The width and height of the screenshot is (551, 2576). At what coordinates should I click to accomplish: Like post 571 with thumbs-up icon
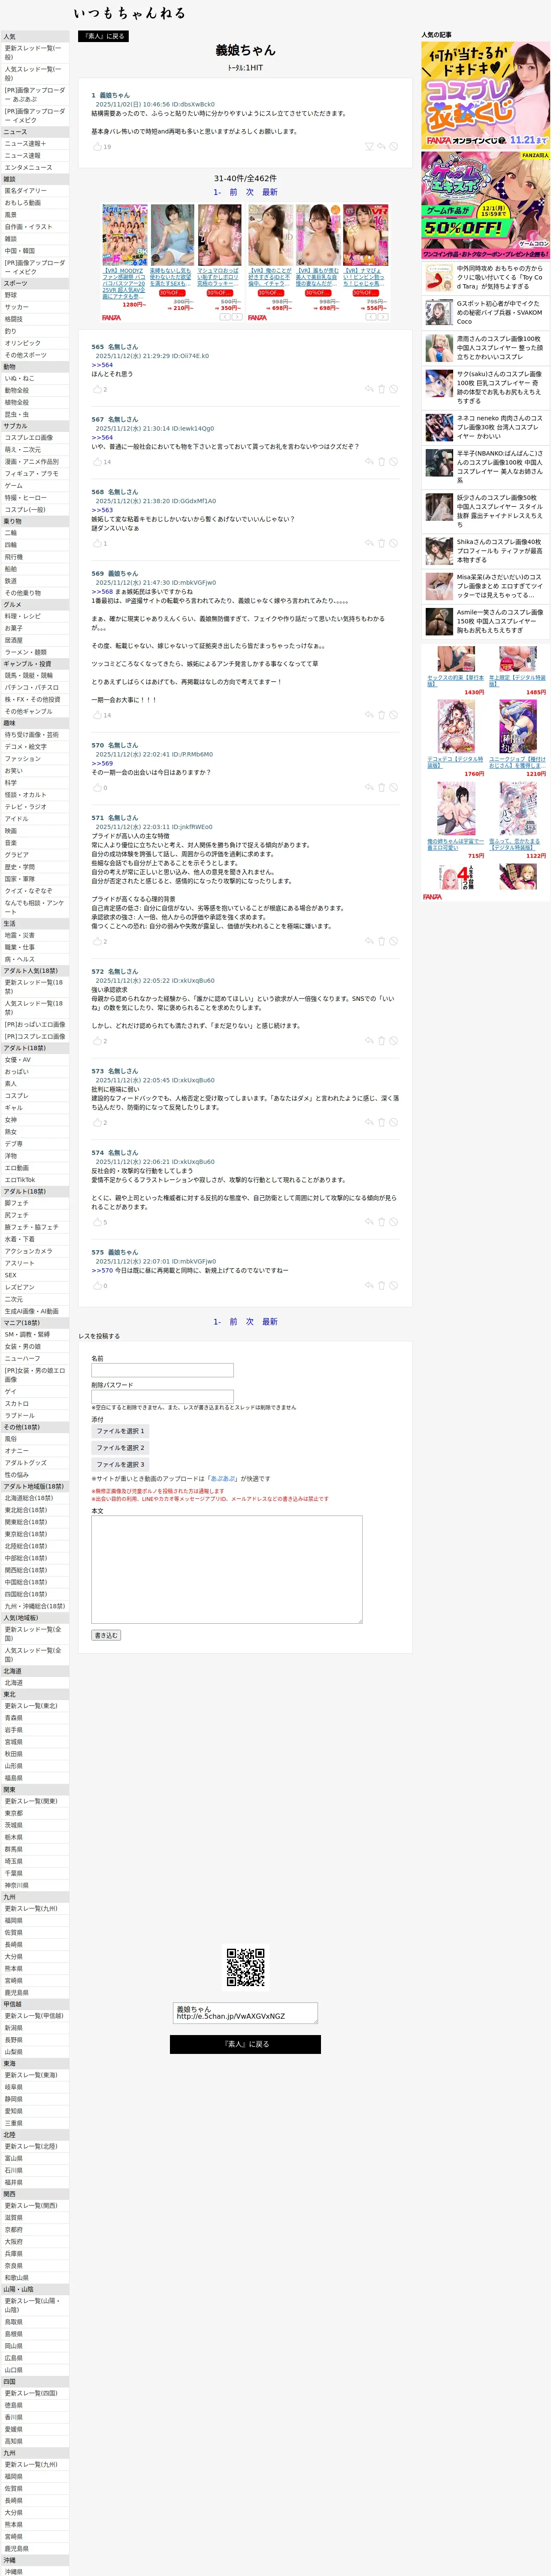(97, 941)
